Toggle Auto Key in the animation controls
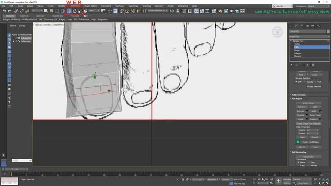The image size is (331, 186). (287, 179)
